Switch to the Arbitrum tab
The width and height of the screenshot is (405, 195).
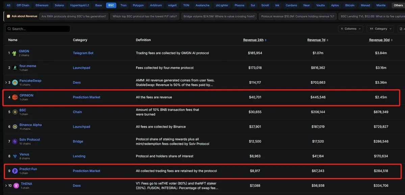point(156,5)
